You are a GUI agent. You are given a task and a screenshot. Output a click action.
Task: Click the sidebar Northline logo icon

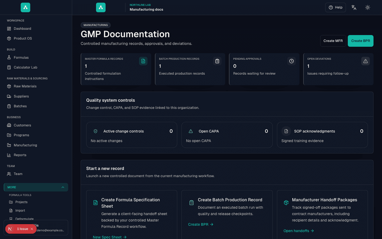(25, 7)
